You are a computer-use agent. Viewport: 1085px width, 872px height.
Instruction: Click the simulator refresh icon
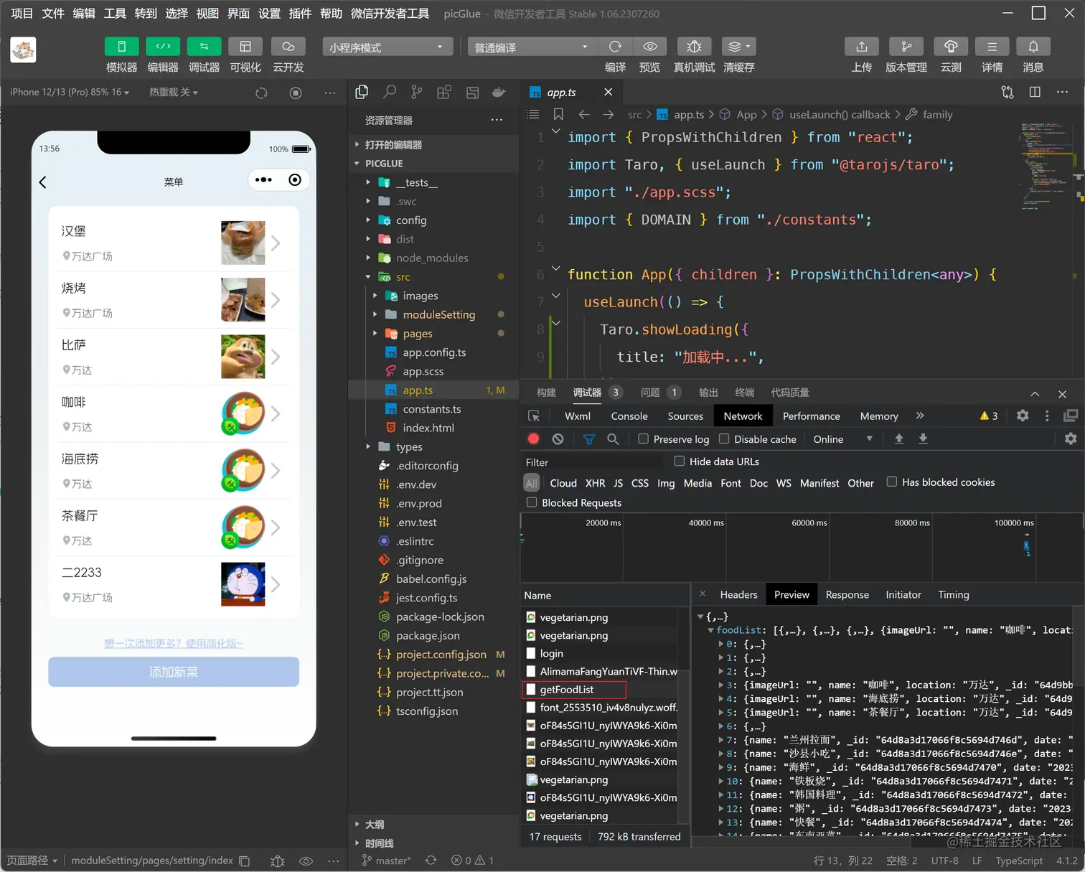pos(261,93)
